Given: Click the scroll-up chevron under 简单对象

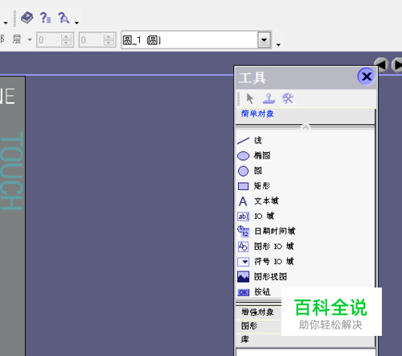Looking at the screenshot, I should [306, 127].
